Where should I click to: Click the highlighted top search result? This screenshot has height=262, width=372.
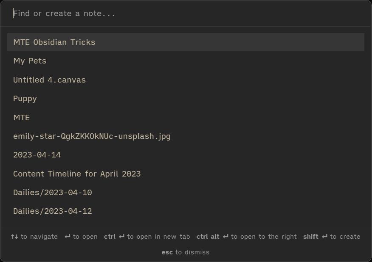point(186,42)
